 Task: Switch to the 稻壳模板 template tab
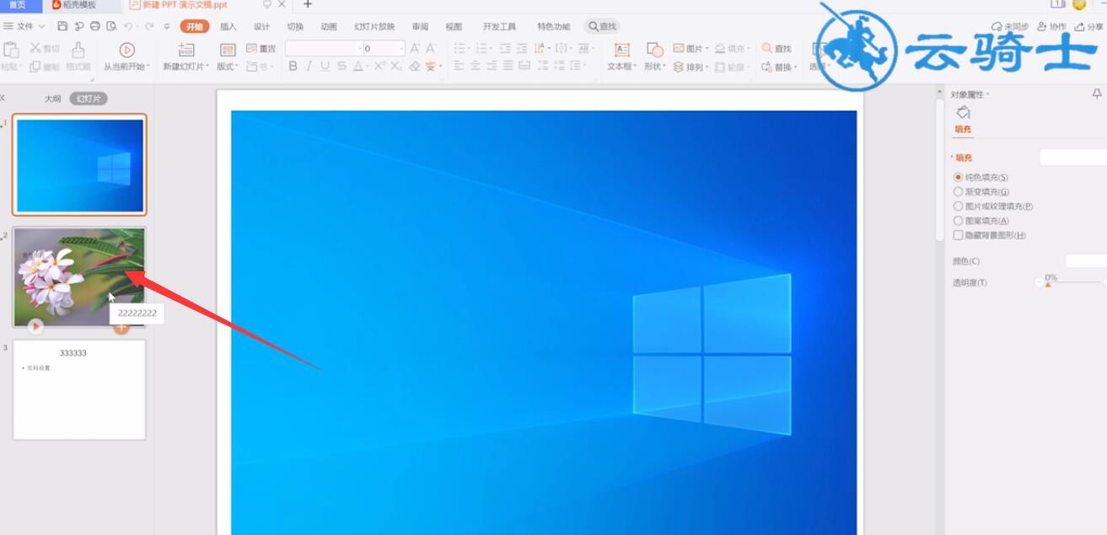tap(81, 5)
